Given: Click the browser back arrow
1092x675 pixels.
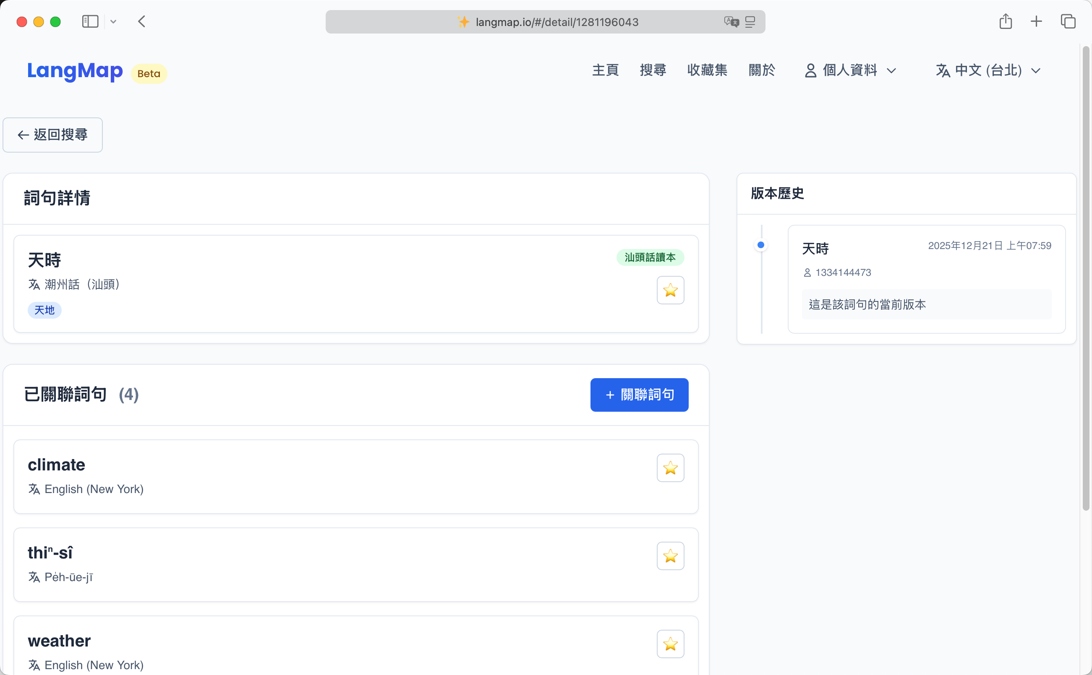Looking at the screenshot, I should point(141,21).
